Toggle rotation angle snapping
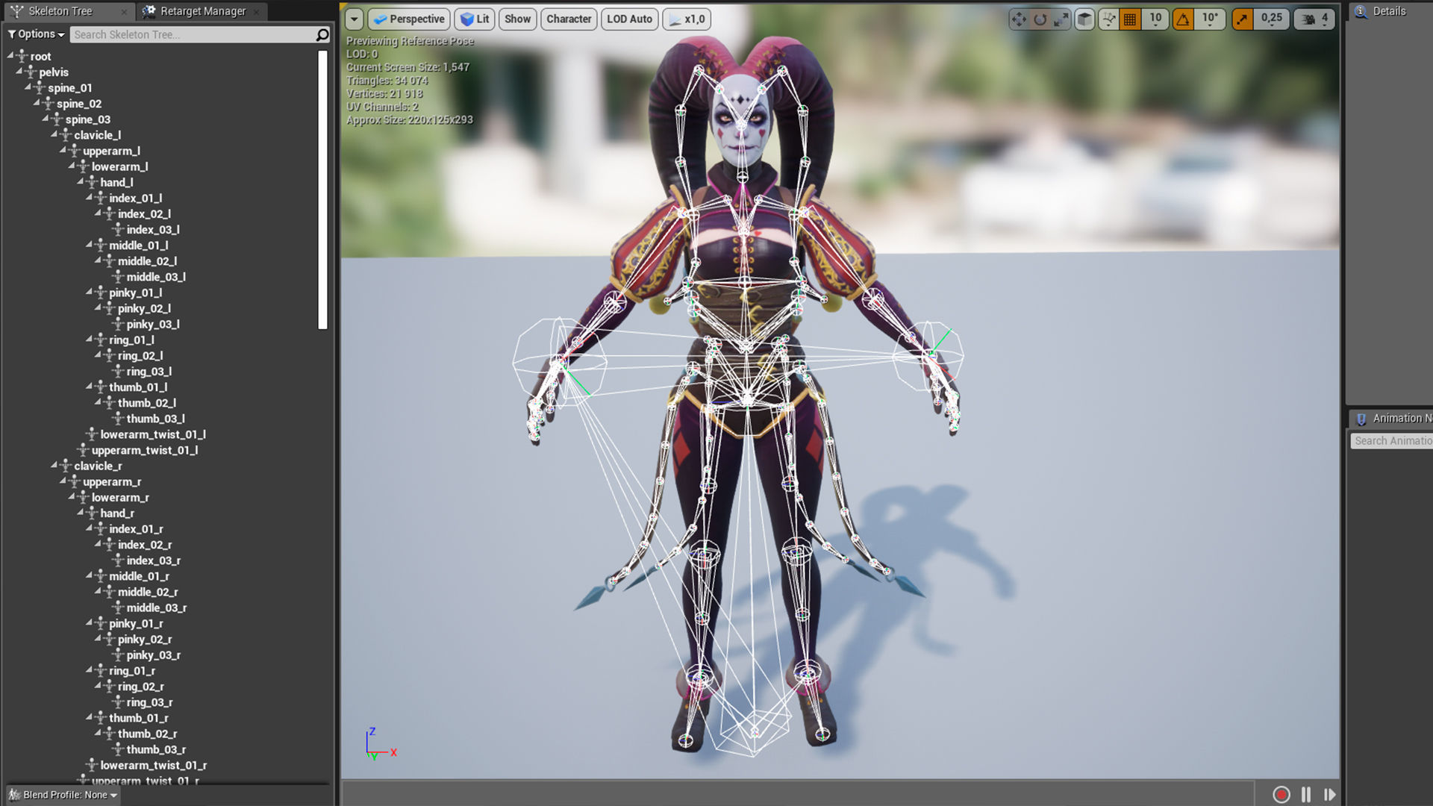 (x=1183, y=19)
